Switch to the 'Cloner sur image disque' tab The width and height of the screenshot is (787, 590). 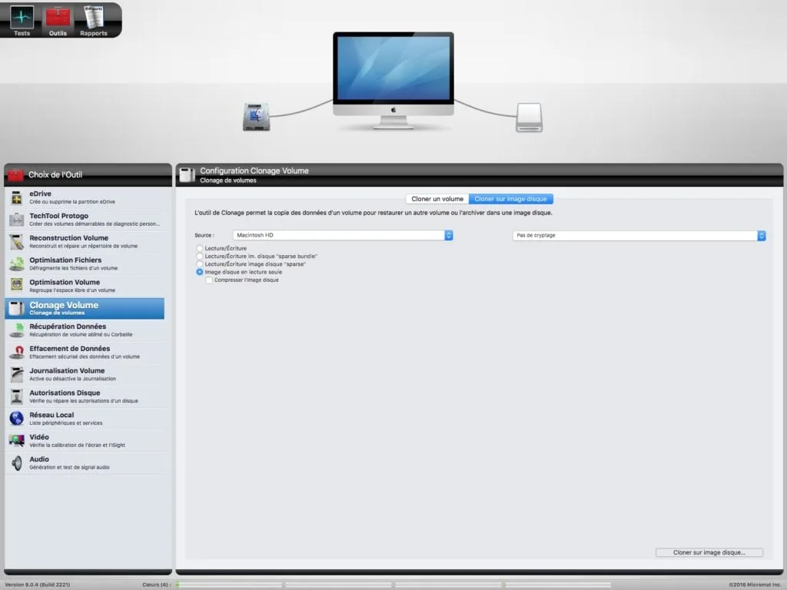[511, 197]
